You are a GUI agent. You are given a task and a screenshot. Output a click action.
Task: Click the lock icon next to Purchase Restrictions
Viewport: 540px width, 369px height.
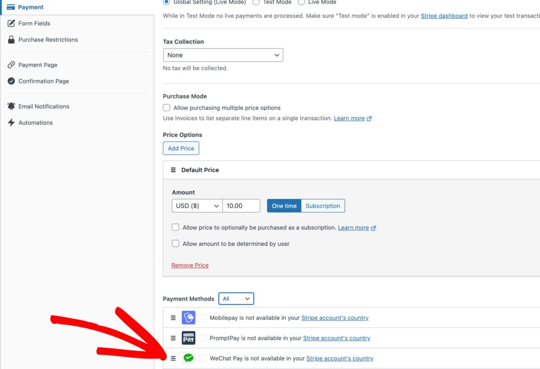coord(12,40)
